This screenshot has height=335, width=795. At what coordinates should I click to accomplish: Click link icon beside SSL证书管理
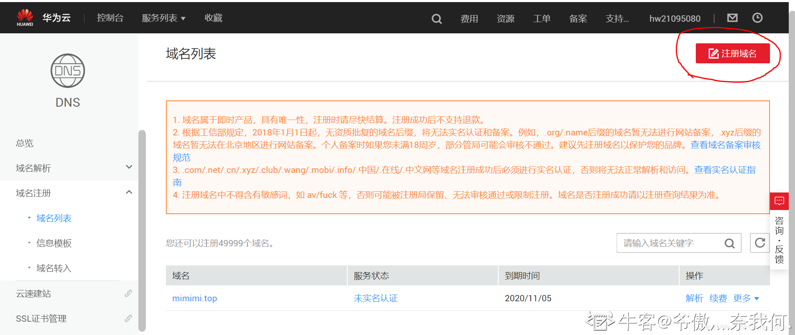click(x=128, y=318)
